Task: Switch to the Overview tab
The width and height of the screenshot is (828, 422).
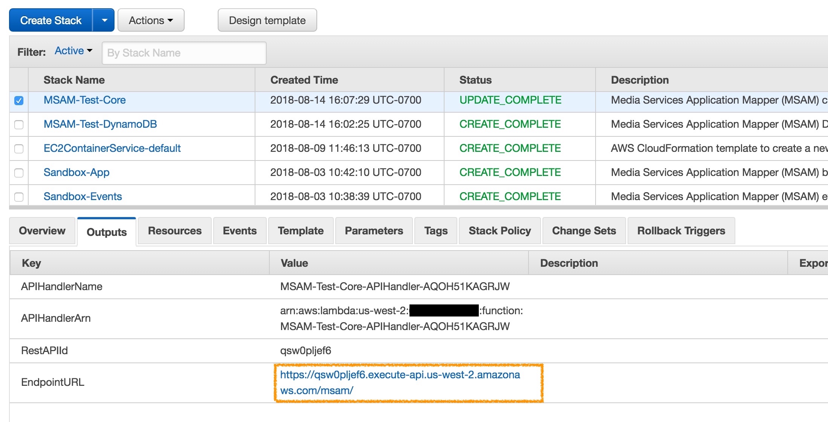Action: point(42,231)
